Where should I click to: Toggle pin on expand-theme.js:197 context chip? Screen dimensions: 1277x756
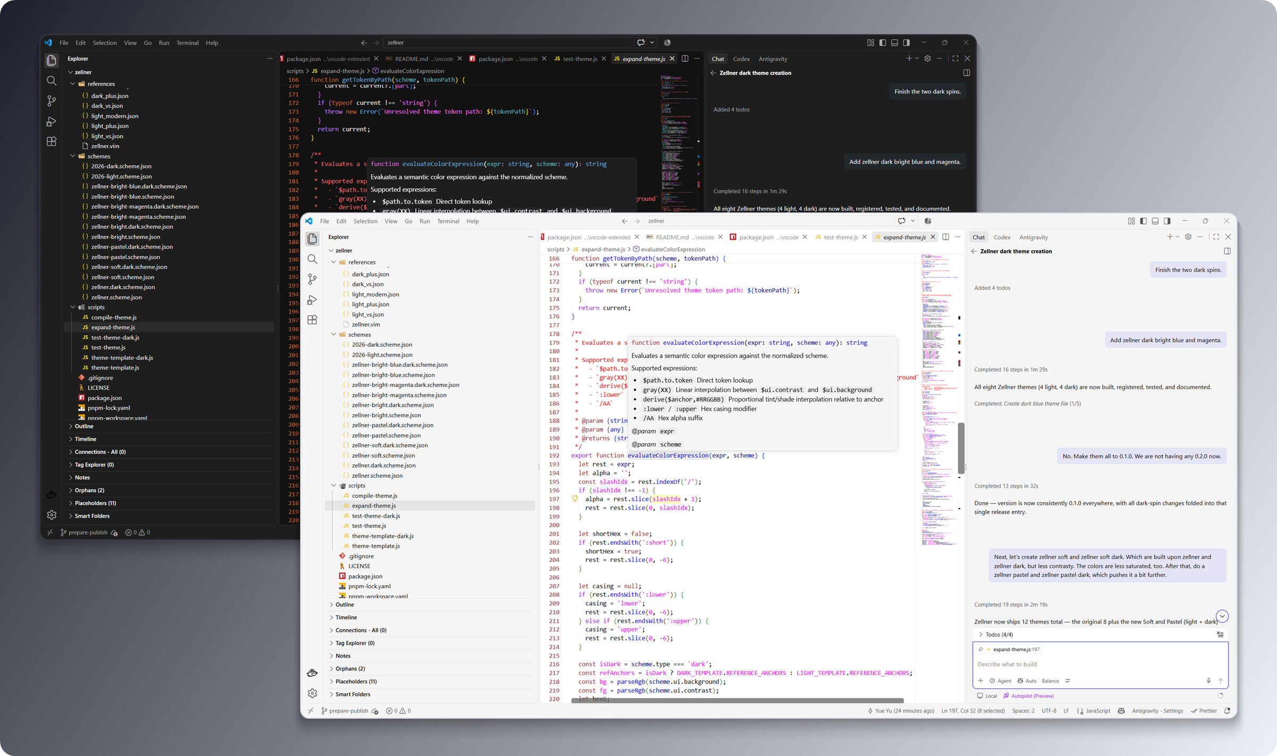tap(981, 650)
